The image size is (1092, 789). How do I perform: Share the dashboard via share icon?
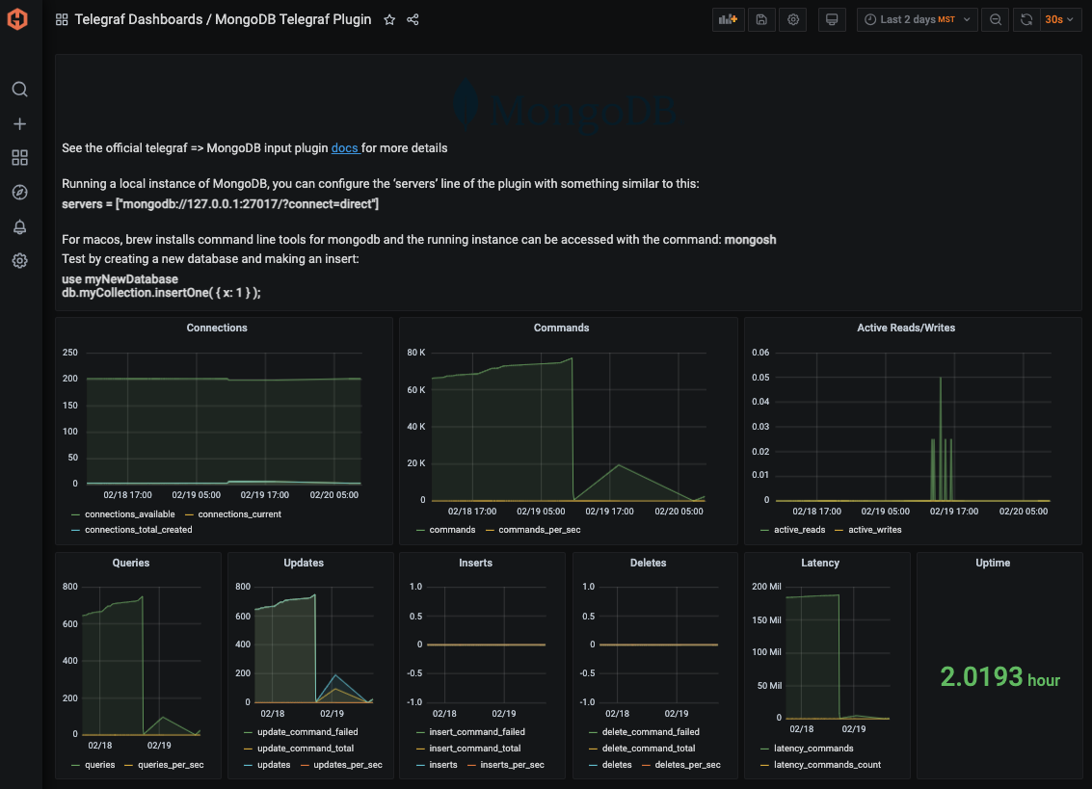[x=413, y=19]
